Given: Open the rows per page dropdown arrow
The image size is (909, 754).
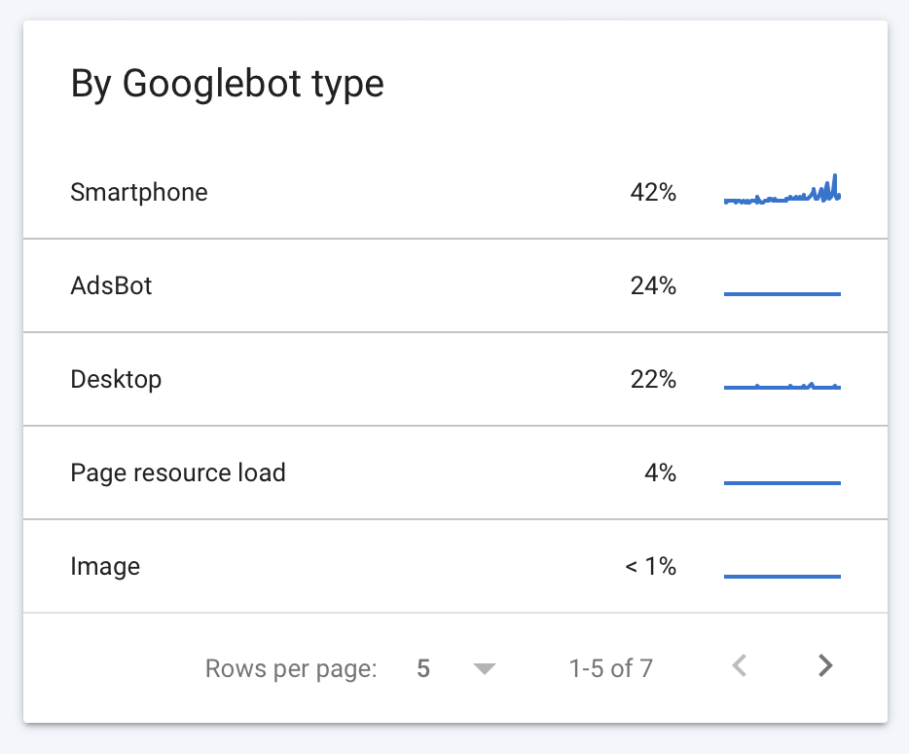Looking at the screenshot, I should coord(484,668).
